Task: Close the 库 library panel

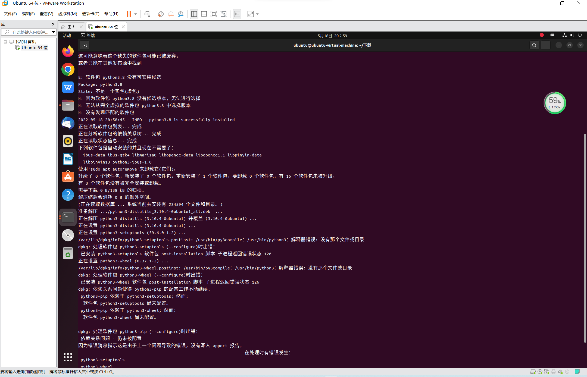Action: pyautogui.click(x=53, y=24)
